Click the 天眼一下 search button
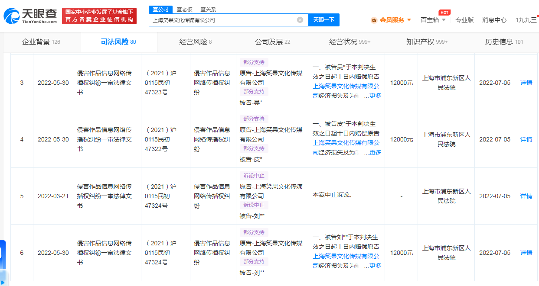 point(324,20)
